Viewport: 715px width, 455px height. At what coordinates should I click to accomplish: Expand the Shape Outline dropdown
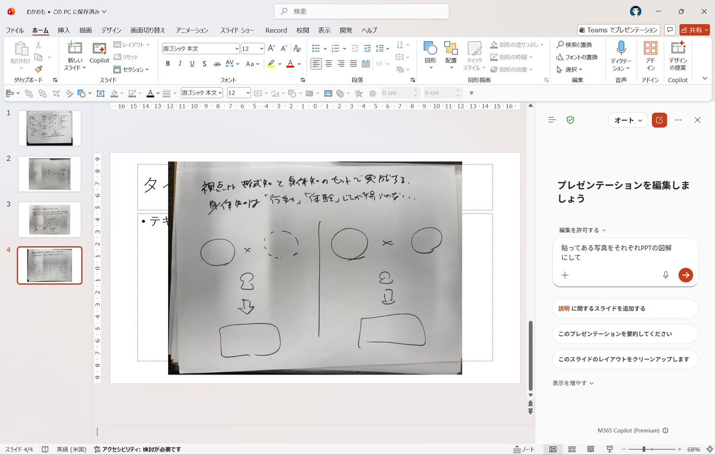(x=531, y=57)
